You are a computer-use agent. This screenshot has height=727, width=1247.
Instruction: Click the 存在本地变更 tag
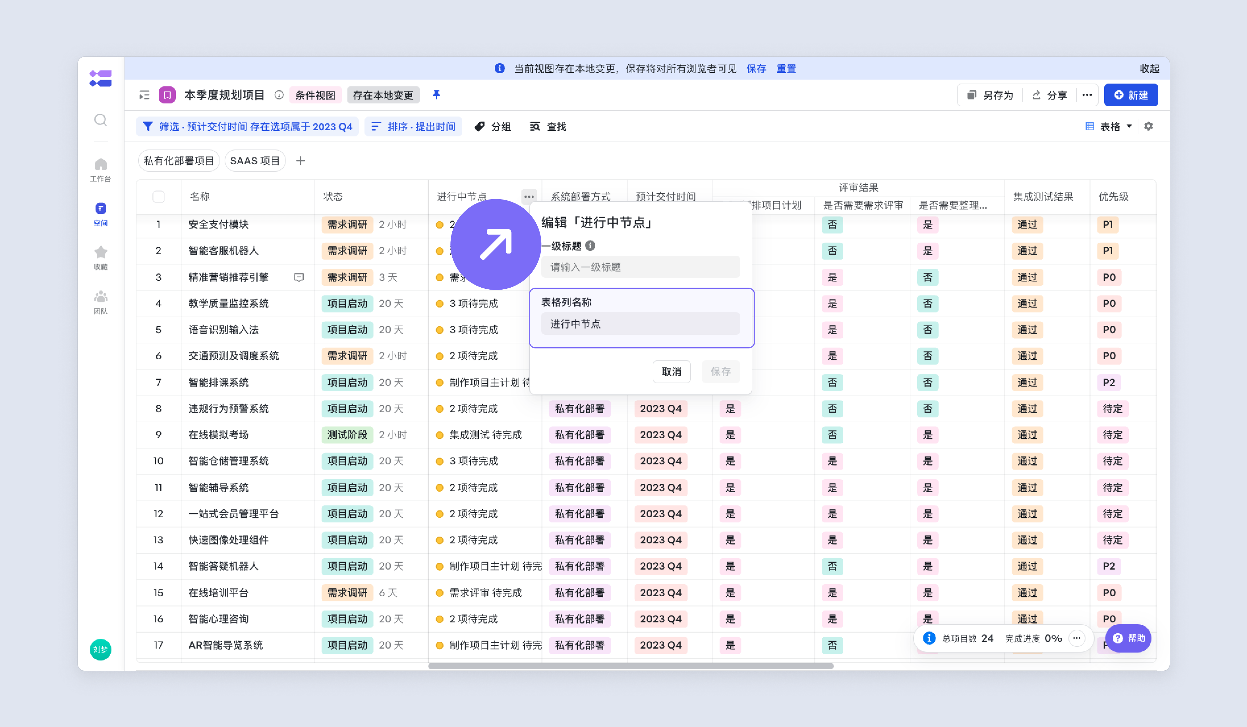pyautogui.click(x=383, y=95)
